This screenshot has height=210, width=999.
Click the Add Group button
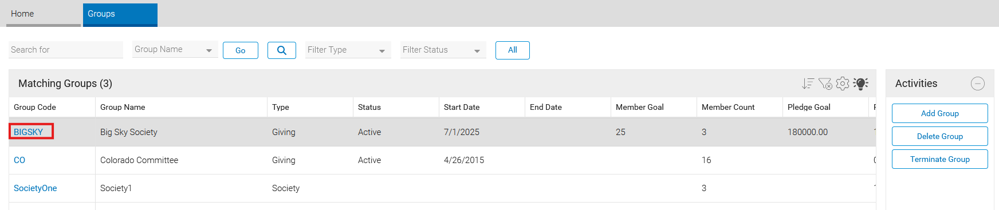(940, 113)
